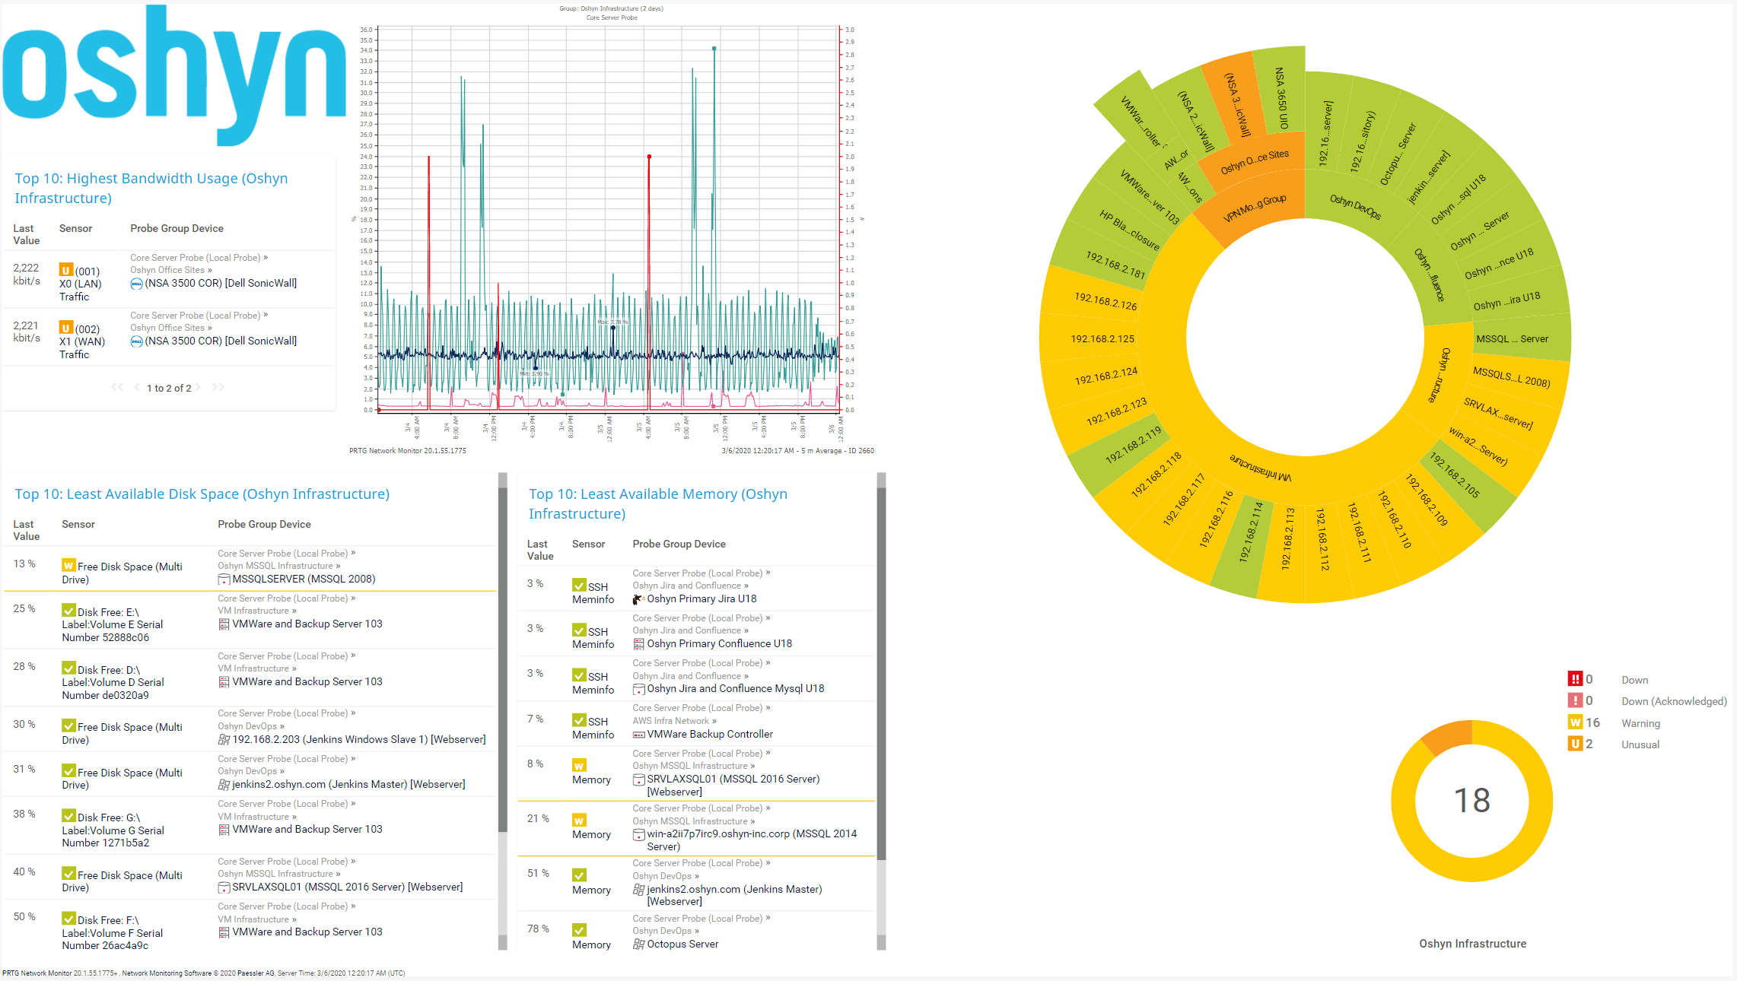The width and height of the screenshot is (1737, 981).
Task: Click the 18 sensors donut gauge
Action: point(1471,801)
